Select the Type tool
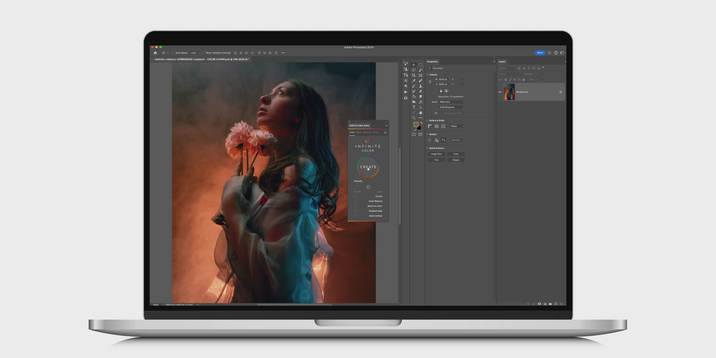The image size is (716, 358). pyautogui.click(x=414, y=107)
